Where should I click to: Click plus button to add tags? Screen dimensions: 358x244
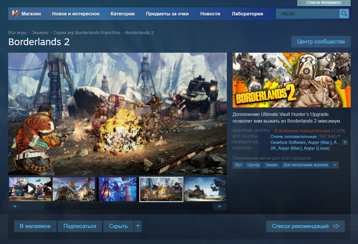pos(335,165)
